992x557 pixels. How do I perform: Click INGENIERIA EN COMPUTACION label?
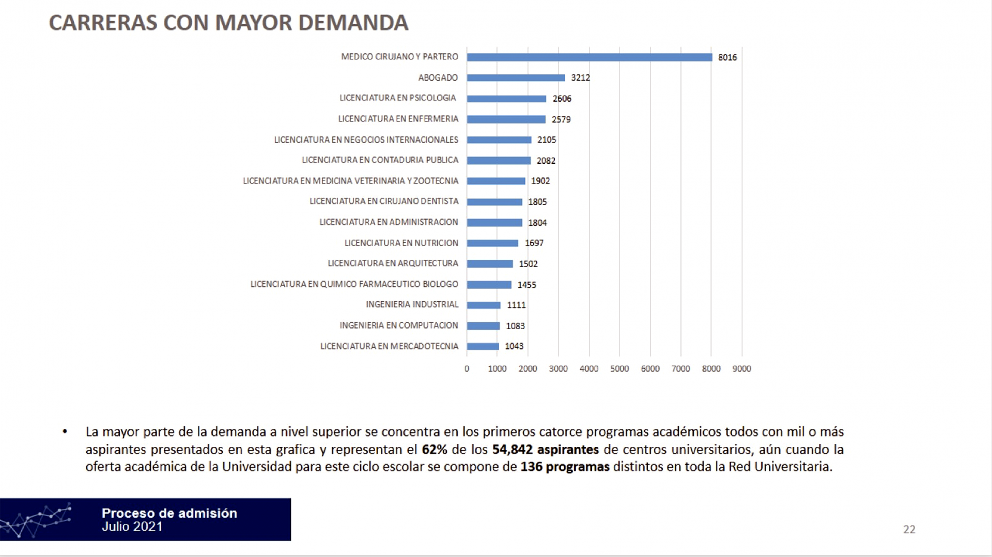coord(399,326)
